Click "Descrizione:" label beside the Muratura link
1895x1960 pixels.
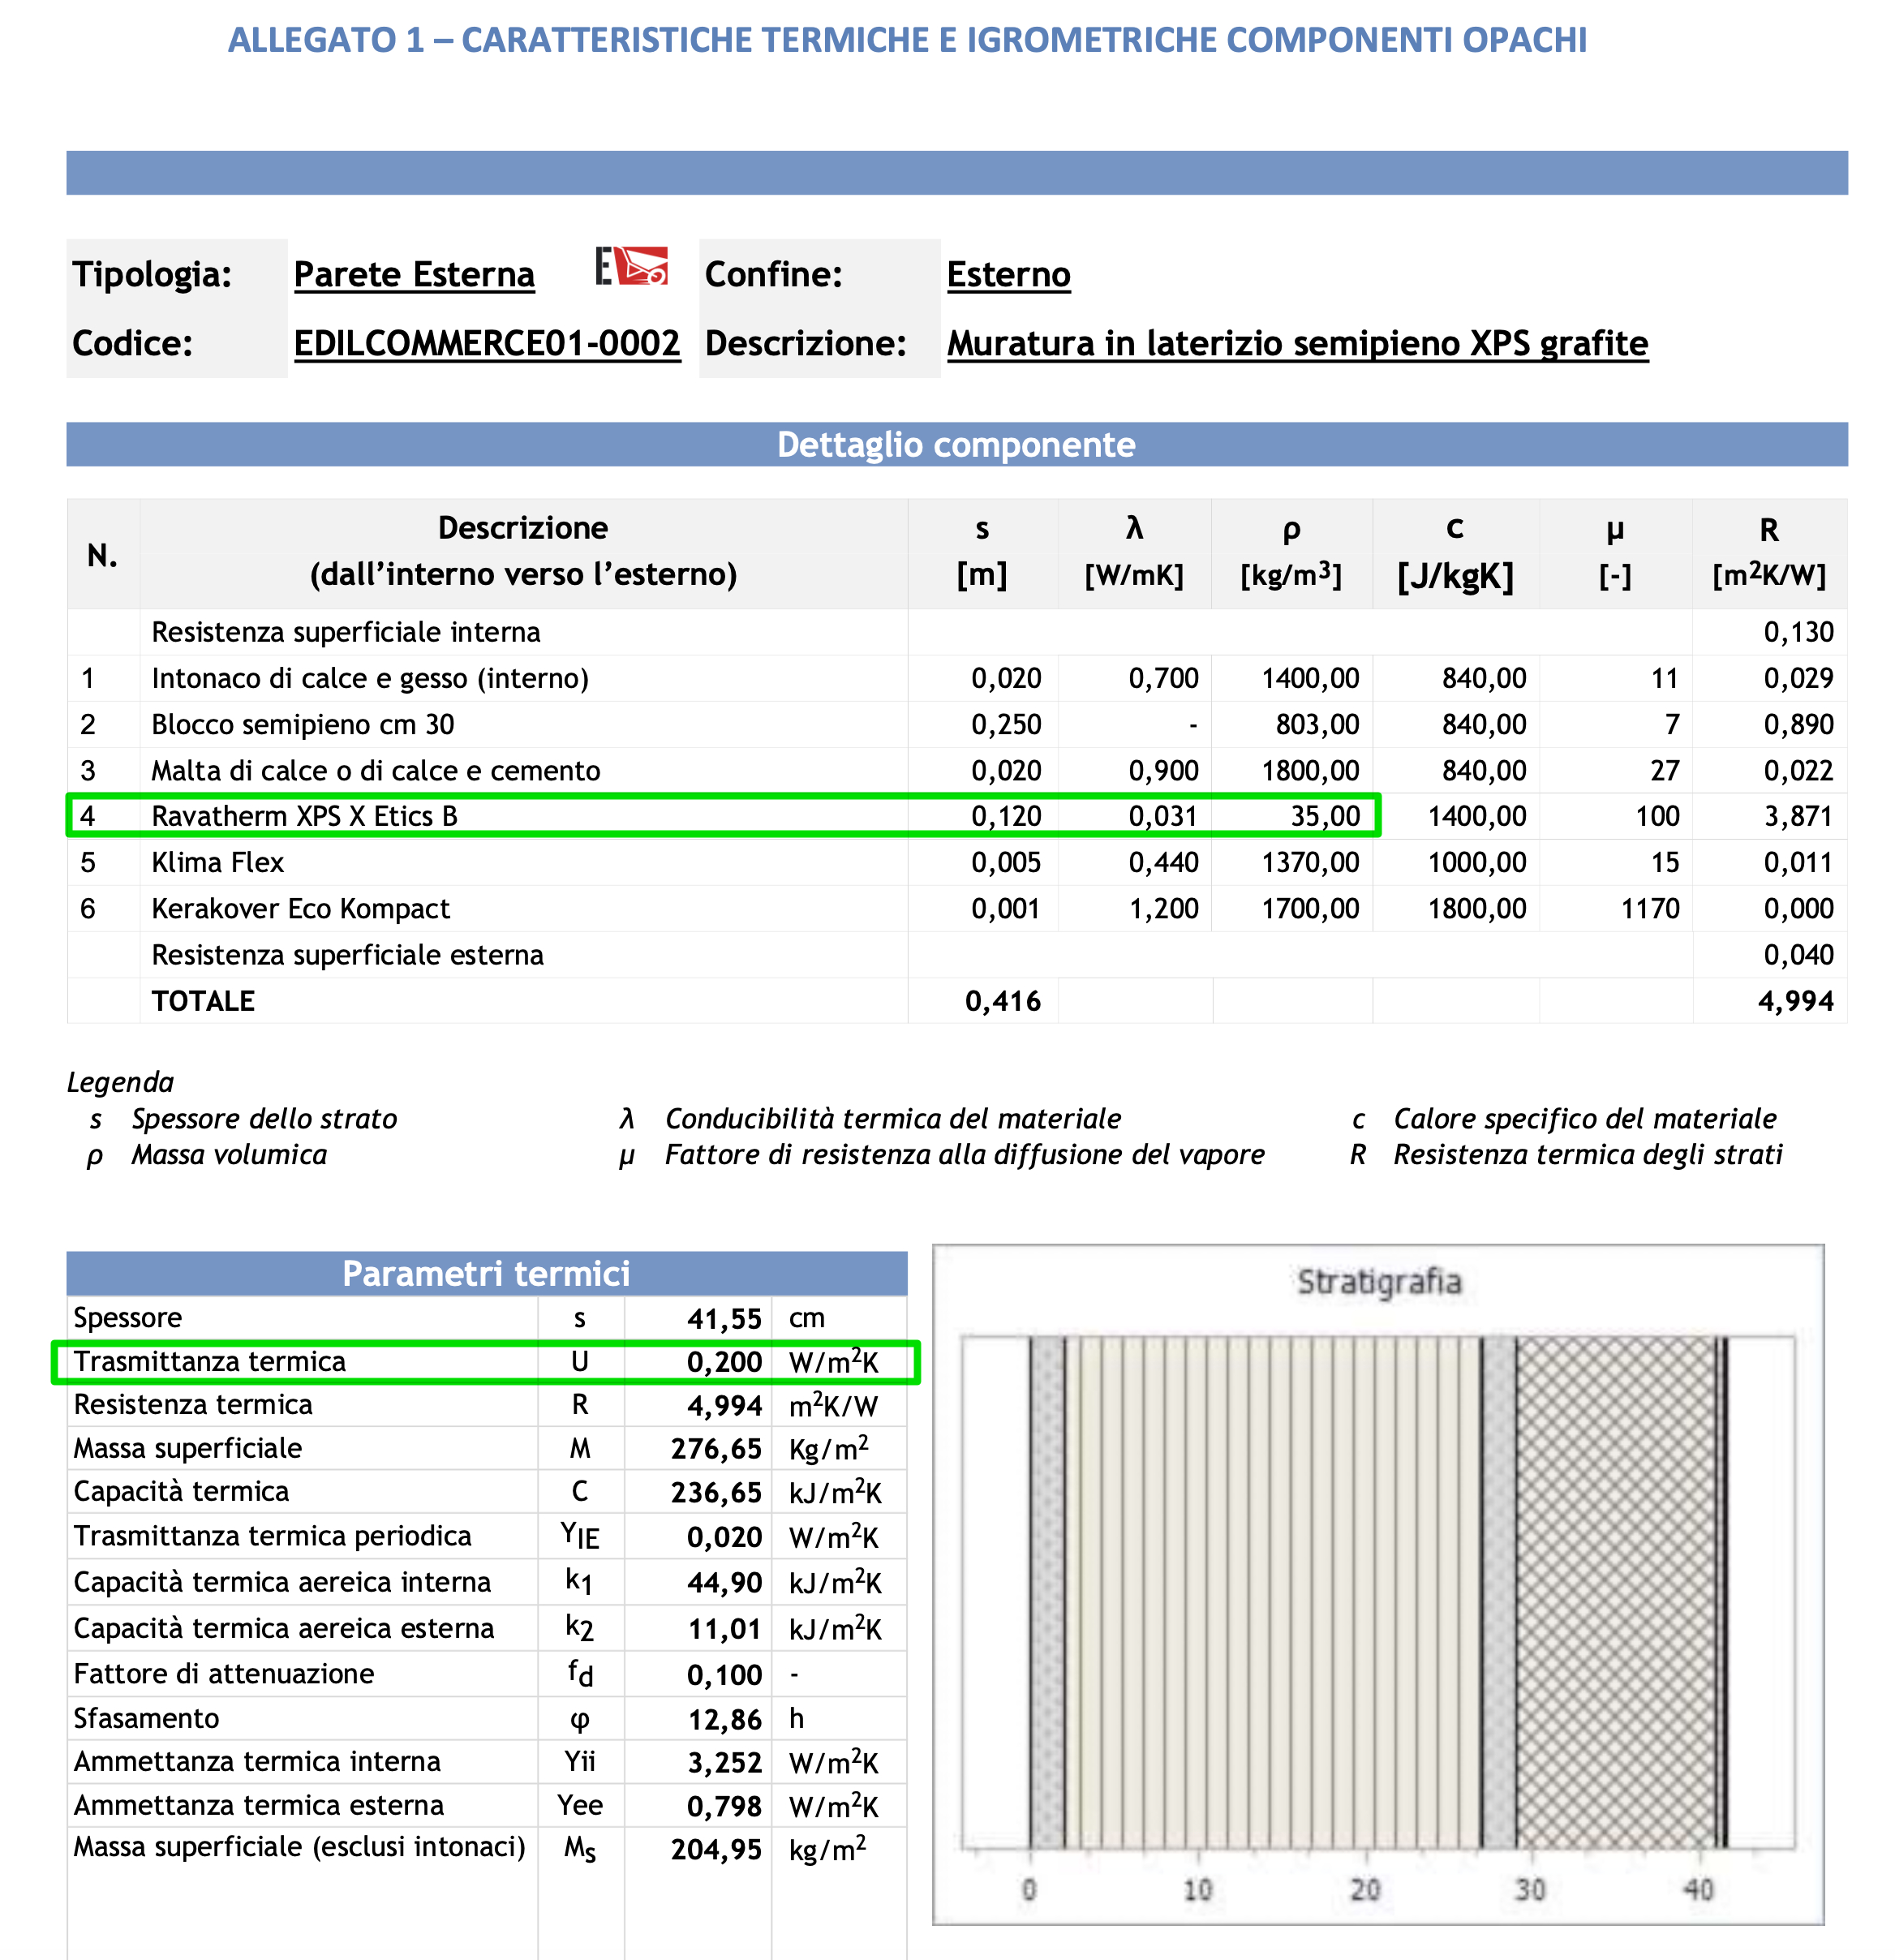click(x=806, y=343)
